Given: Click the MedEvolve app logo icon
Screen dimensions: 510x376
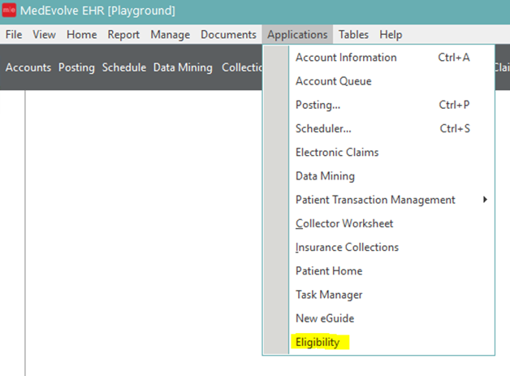Looking at the screenshot, I should pyautogui.click(x=9, y=10).
